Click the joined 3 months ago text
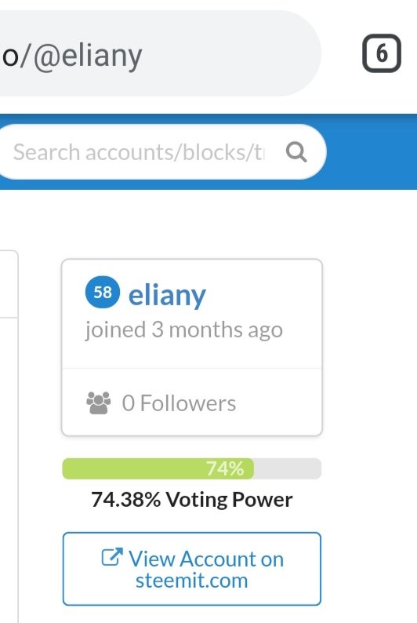Viewport: 417px width, 623px height. click(183, 330)
